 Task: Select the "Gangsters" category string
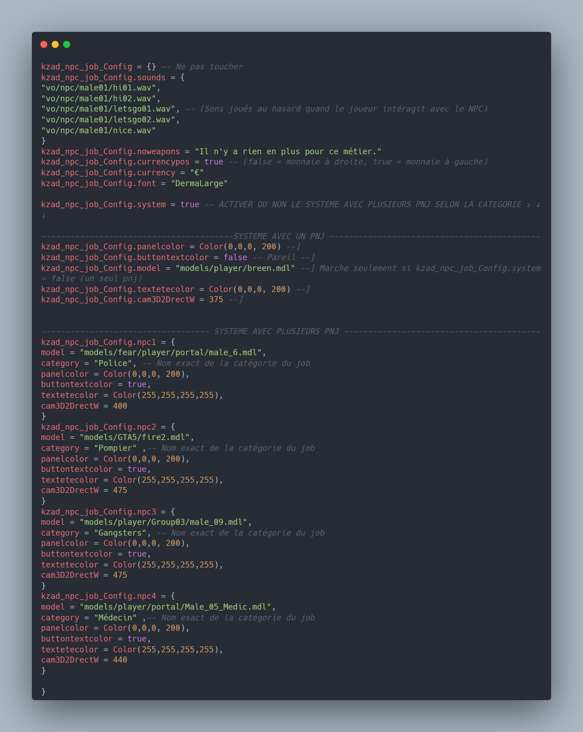tap(120, 533)
